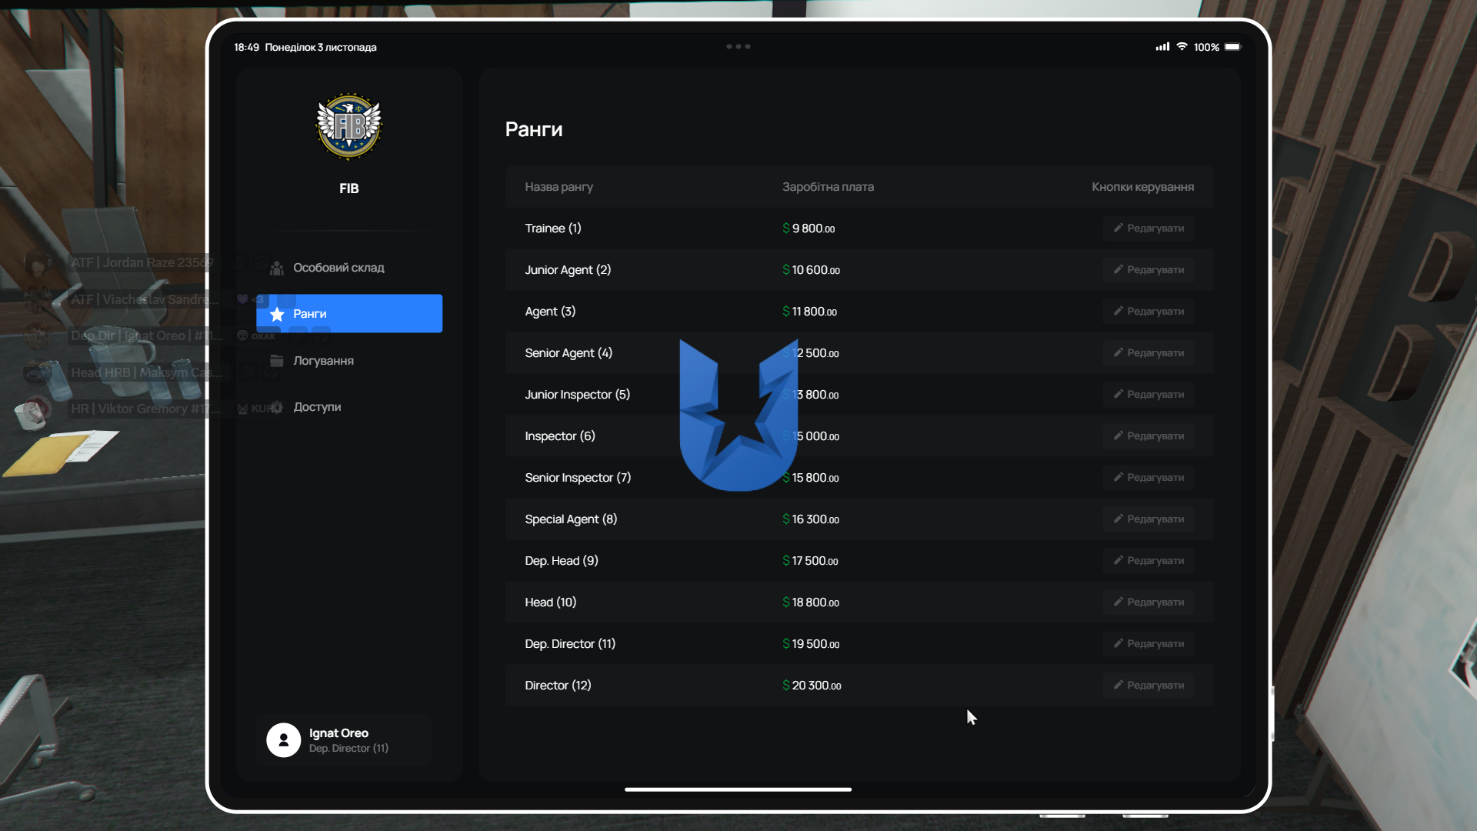Click the 18:49 clock in status bar
The image size is (1477, 831).
click(x=247, y=47)
